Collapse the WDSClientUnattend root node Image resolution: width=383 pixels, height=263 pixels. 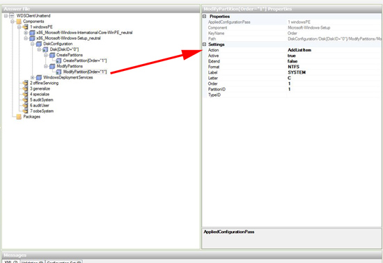coord(6,16)
